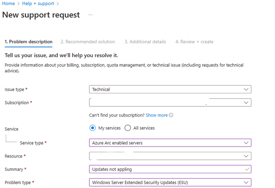The image size is (275, 188).
Task: Expand the Service type dropdown
Action: pyautogui.click(x=170, y=143)
